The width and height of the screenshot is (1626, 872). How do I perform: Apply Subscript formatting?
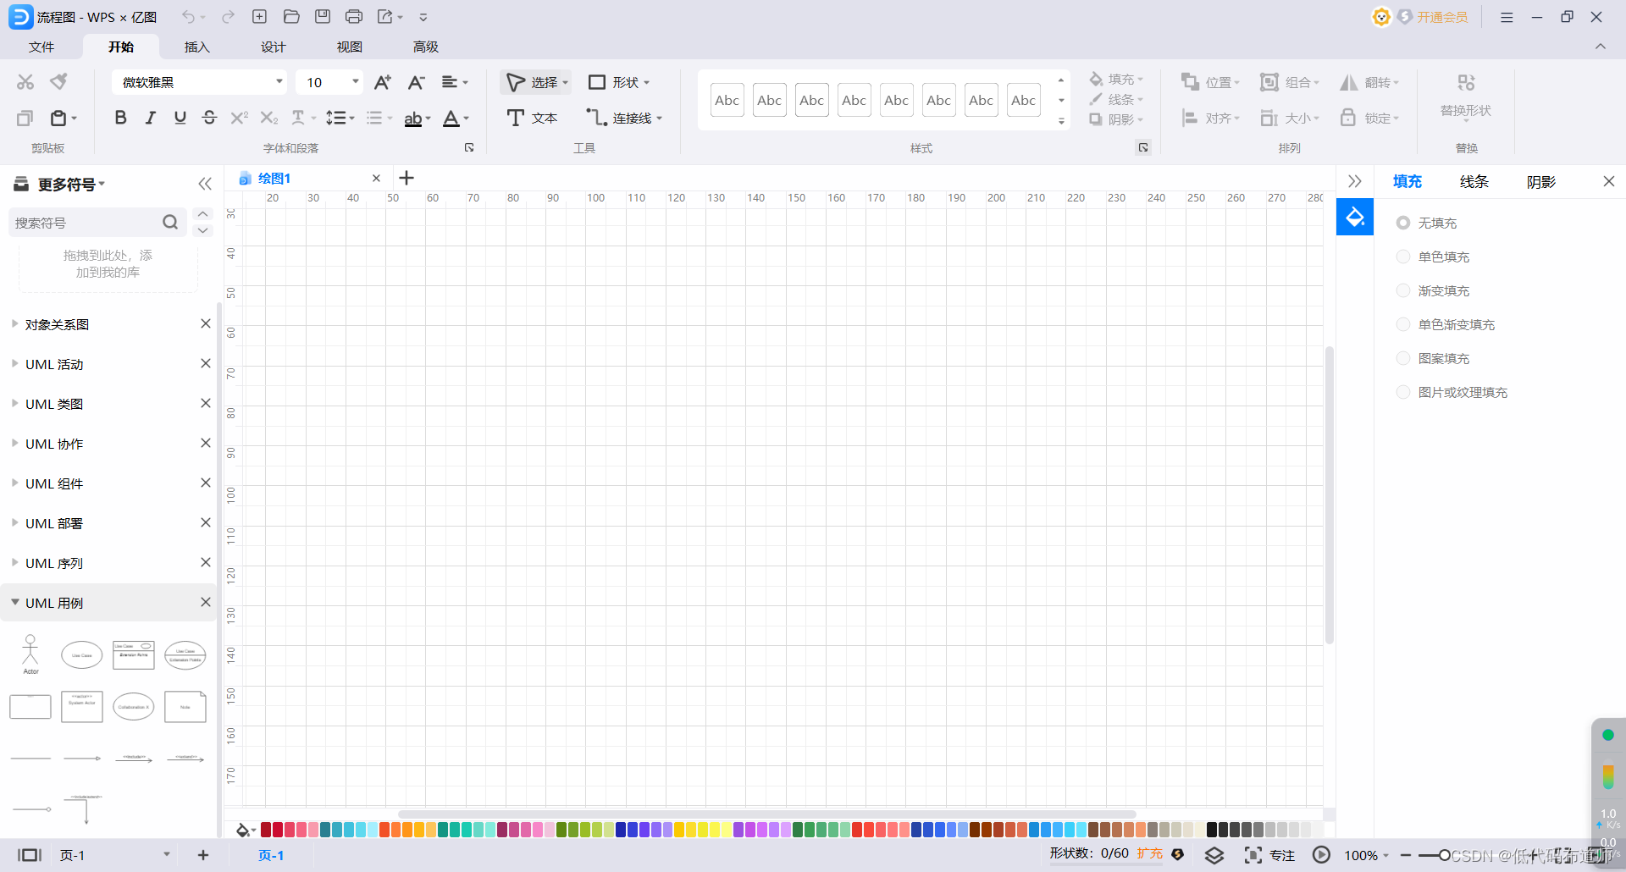click(x=268, y=118)
